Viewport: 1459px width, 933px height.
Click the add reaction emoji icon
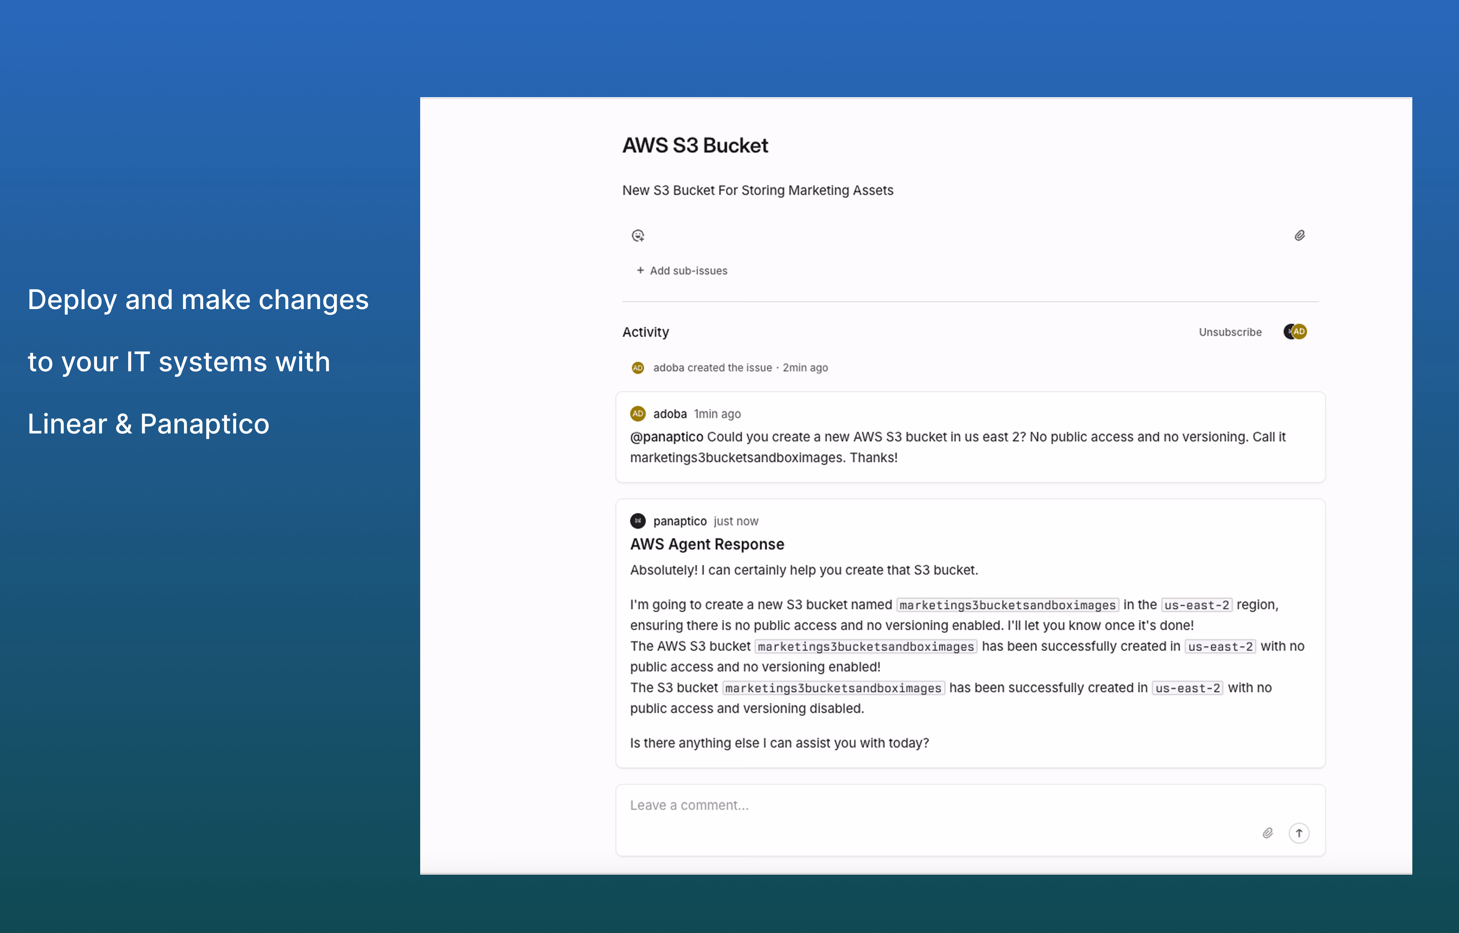coord(638,236)
